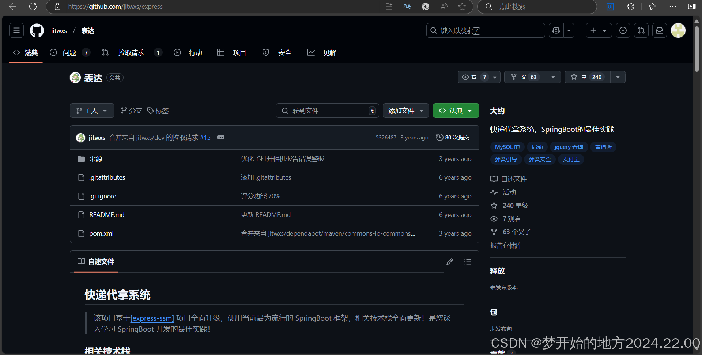Open README outline via list icon
702x355 pixels.
[x=467, y=262]
